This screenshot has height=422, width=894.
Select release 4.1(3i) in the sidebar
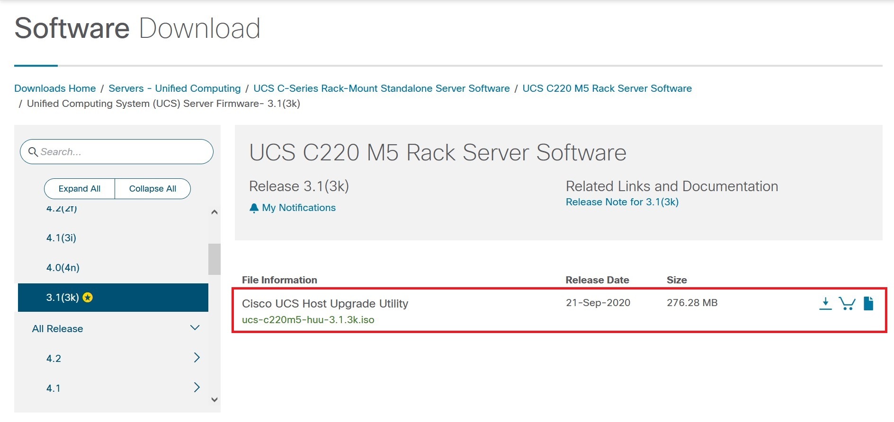pyautogui.click(x=61, y=238)
